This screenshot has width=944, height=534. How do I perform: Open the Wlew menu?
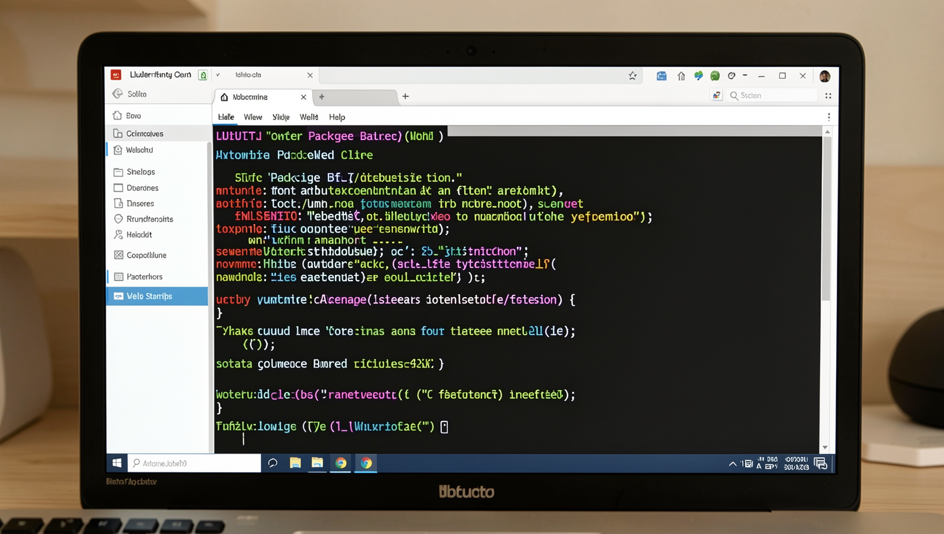(x=253, y=117)
